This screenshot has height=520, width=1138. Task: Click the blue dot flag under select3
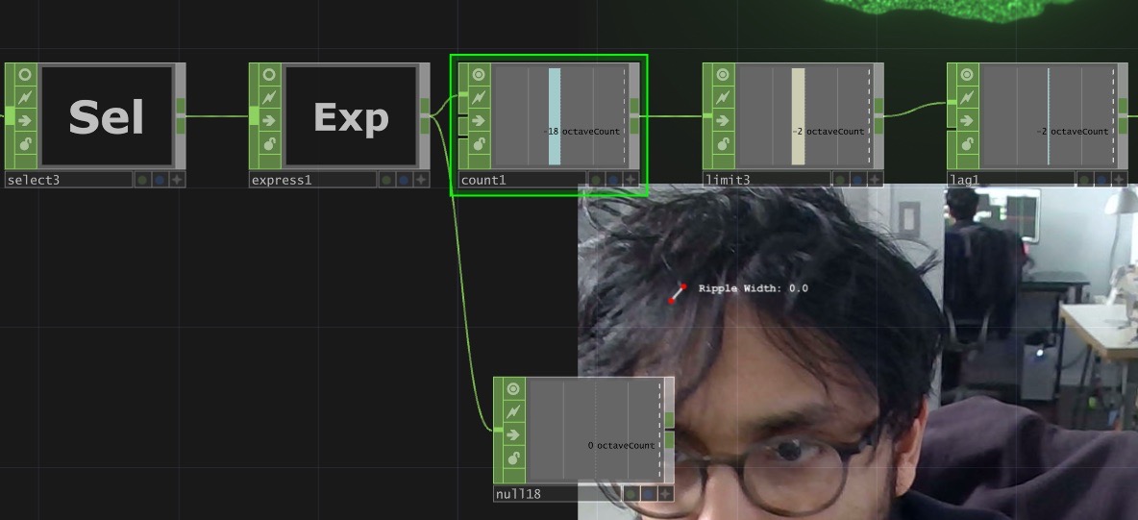160,180
